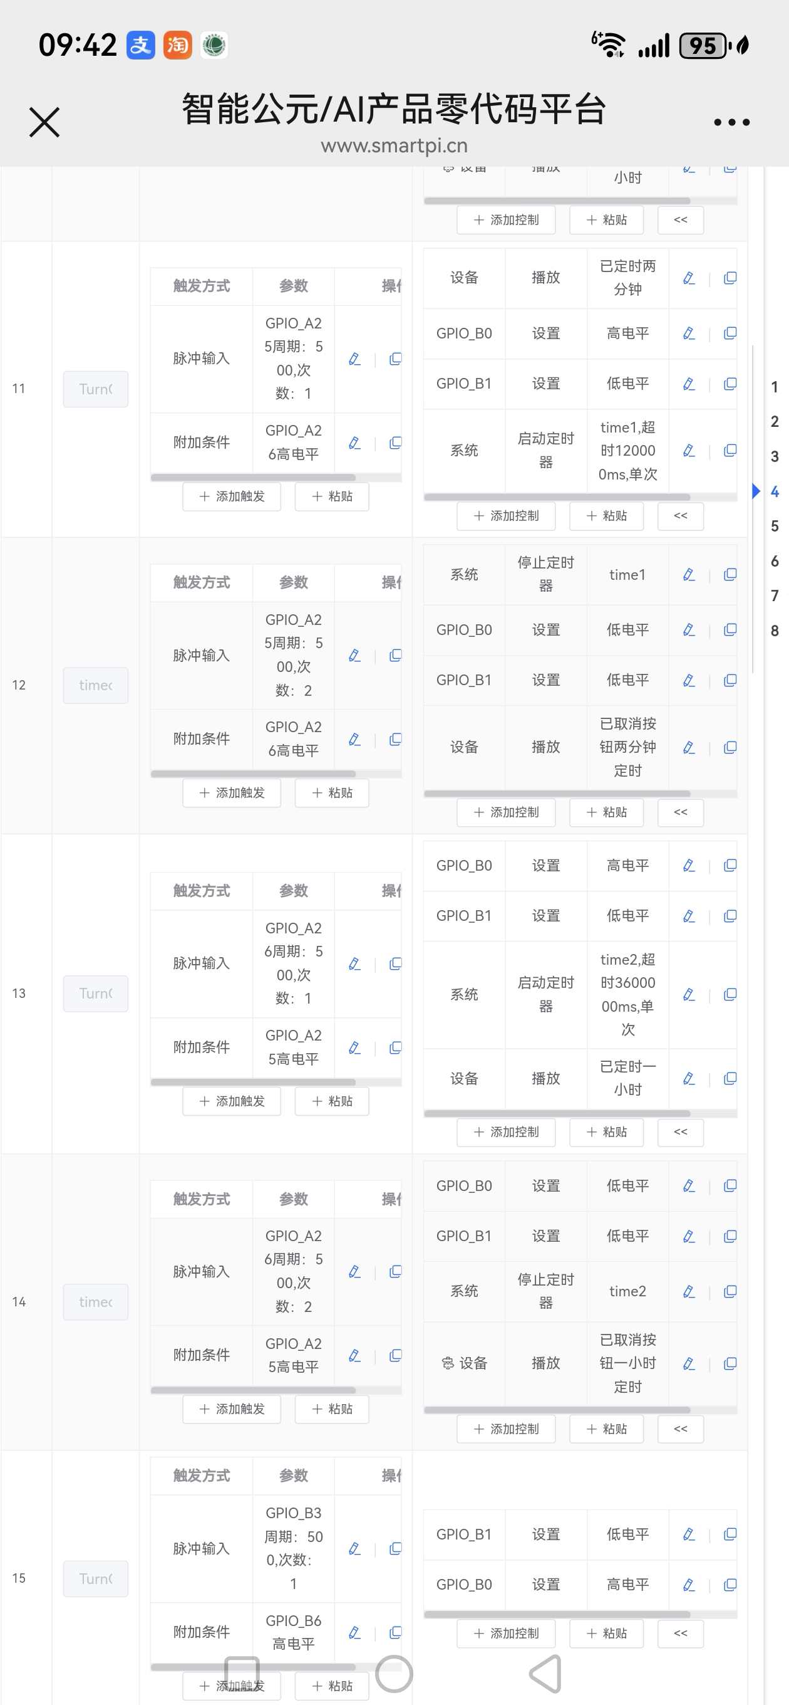Copy row 15 附加条件 GPIO_B6 entry
The image size is (789, 1705).
coord(396,1632)
